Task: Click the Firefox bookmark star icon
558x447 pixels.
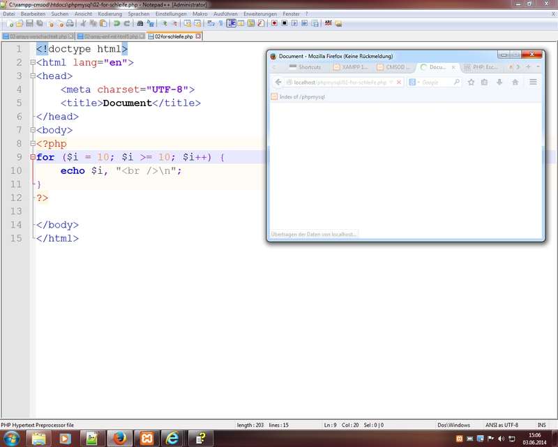Action: tap(471, 82)
